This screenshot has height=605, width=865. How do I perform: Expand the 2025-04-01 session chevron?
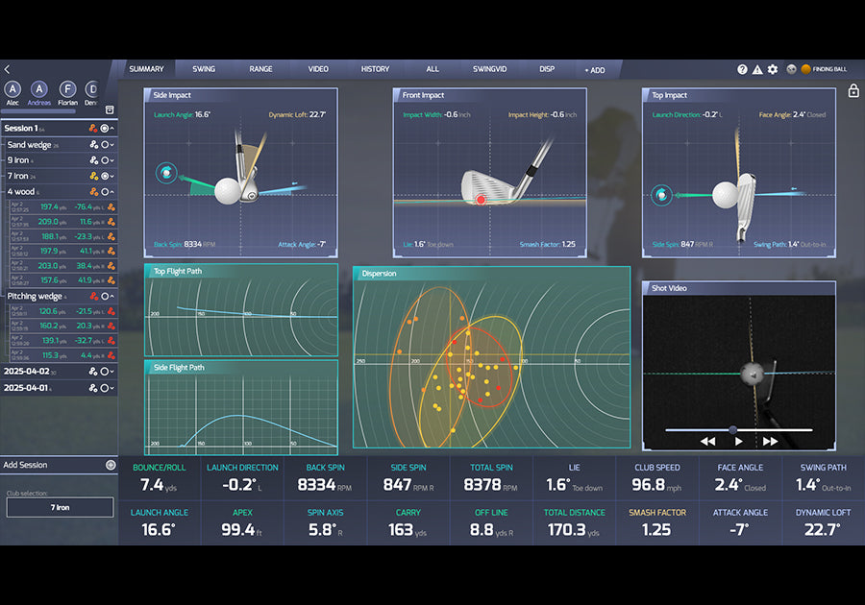click(x=112, y=388)
